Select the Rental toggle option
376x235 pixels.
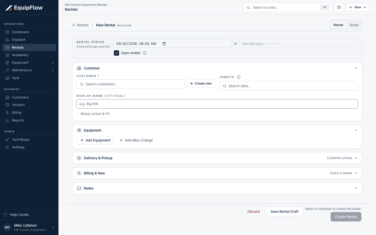(x=338, y=25)
